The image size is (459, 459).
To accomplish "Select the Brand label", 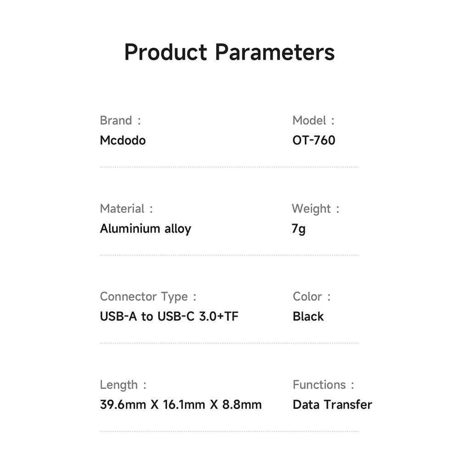I will (x=120, y=120).
